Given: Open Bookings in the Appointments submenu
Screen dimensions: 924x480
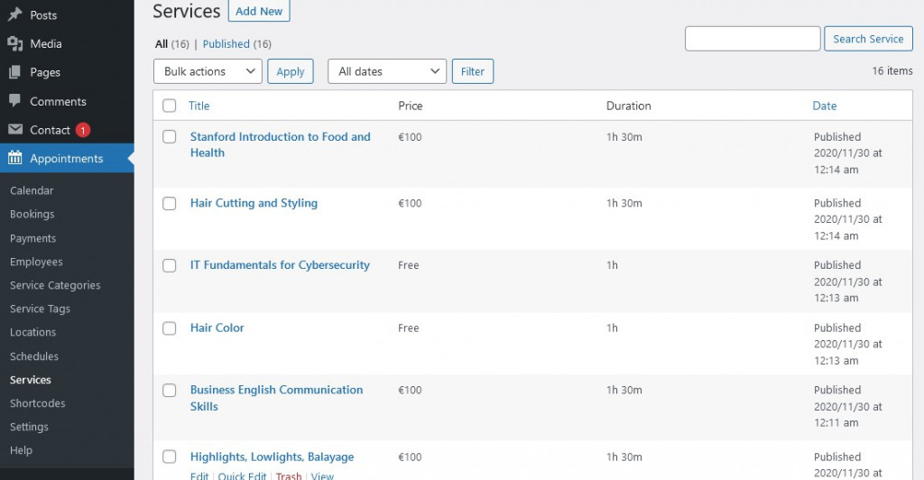Looking at the screenshot, I should (32, 215).
